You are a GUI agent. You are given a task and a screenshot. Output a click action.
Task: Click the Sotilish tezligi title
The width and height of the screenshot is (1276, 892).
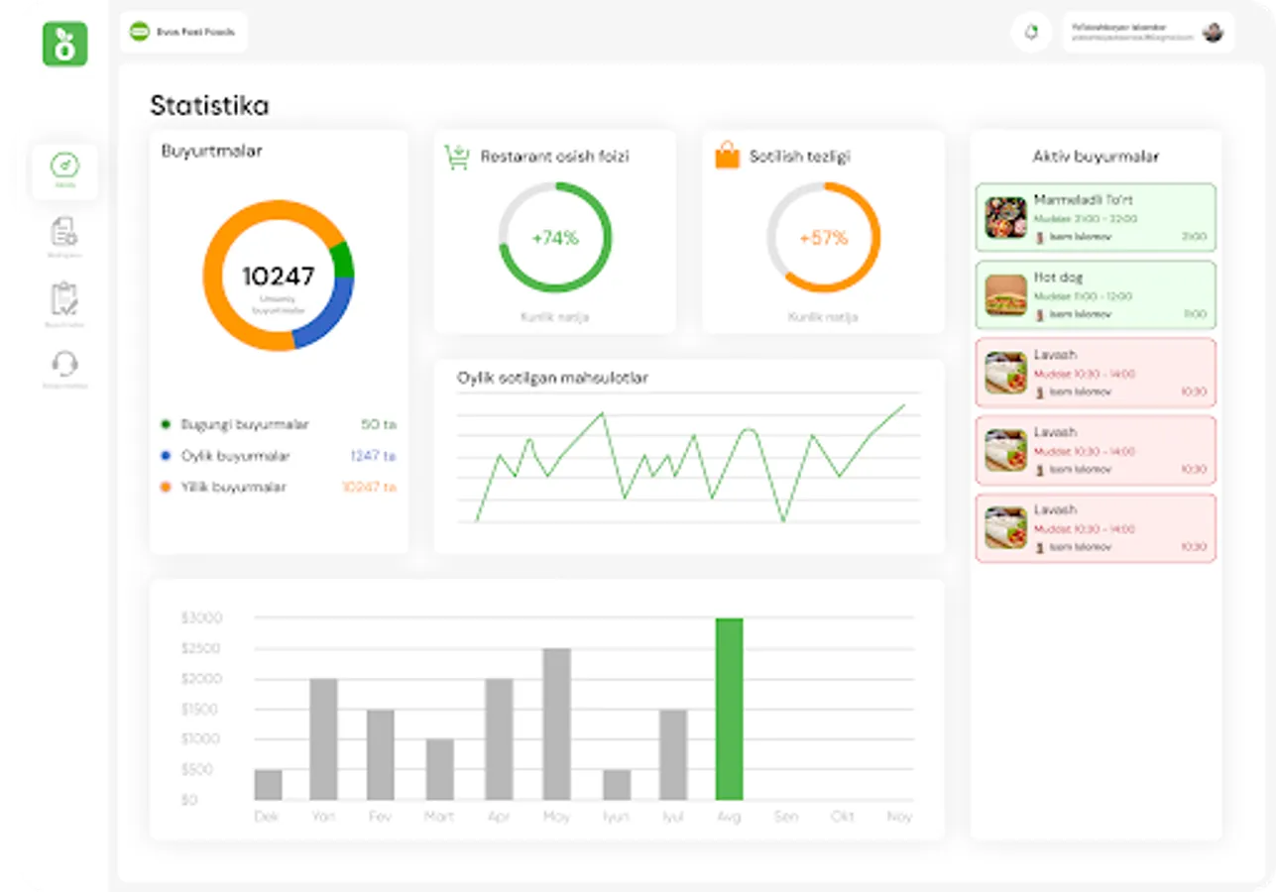[800, 157]
